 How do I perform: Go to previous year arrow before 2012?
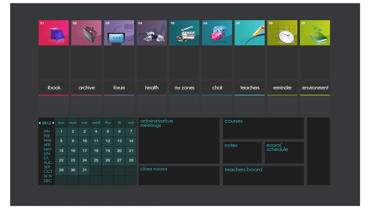(40, 123)
